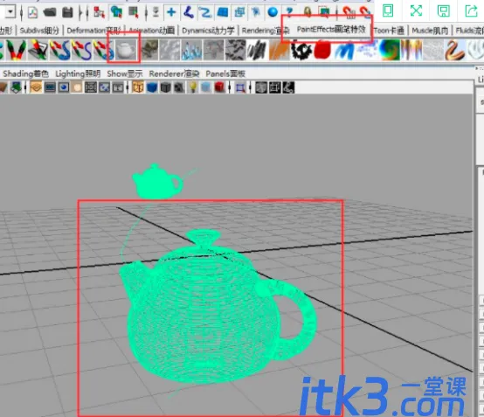Click the blue sphere make-live icon

273,12
